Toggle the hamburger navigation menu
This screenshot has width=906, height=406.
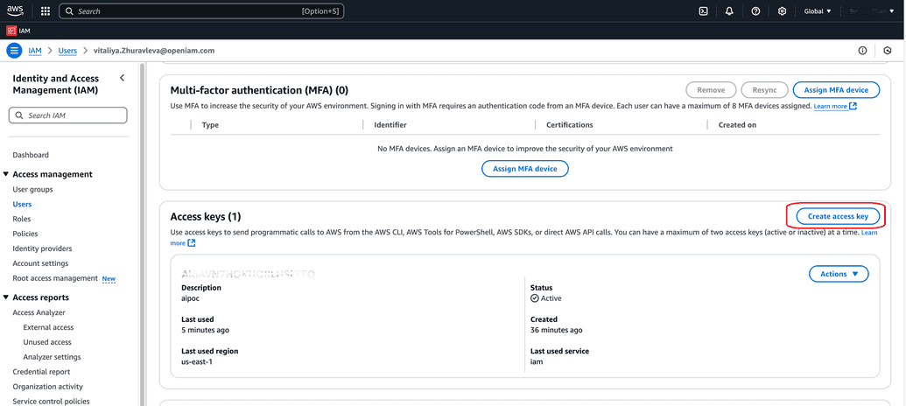point(14,51)
